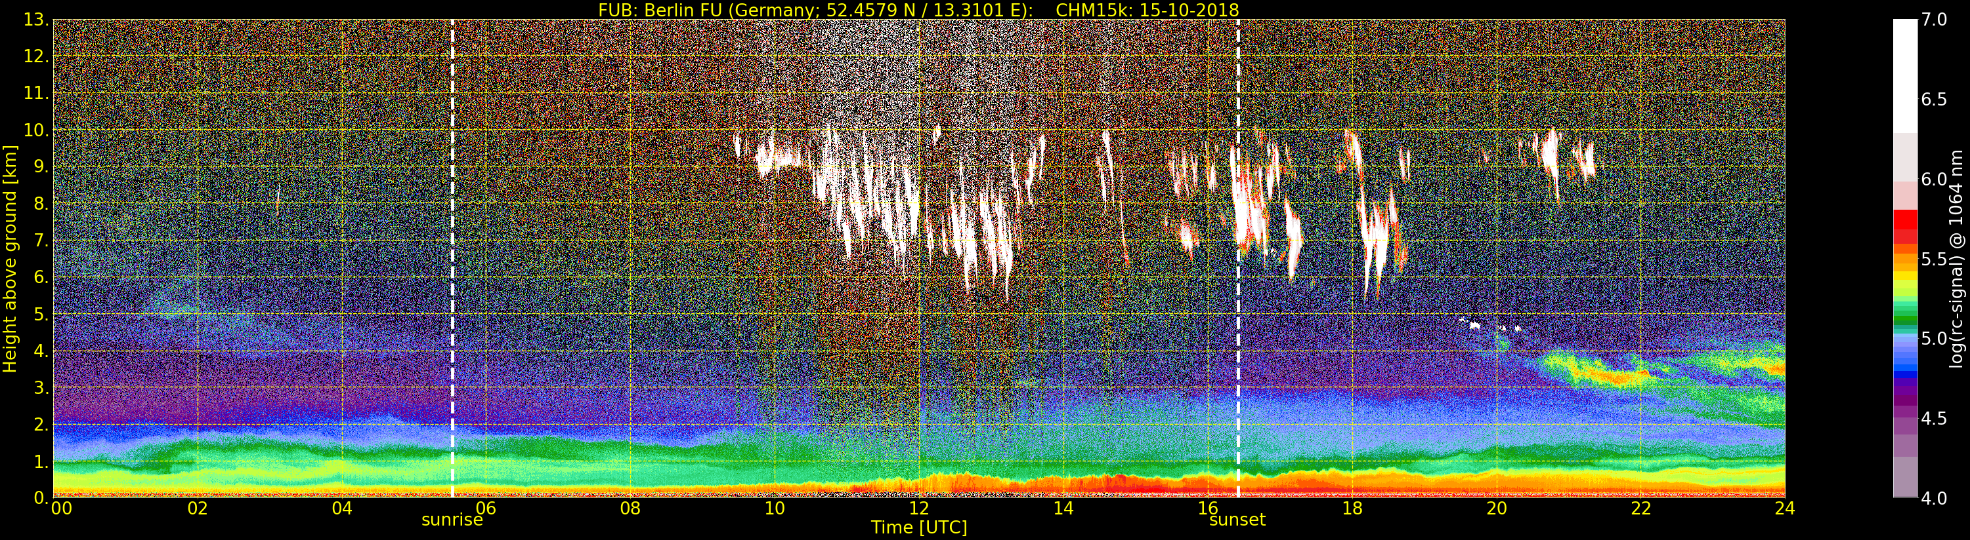The image size is (1970, 540).
Task: Click the '6.' tick on the height axis
Action: (x=41, y=277)
